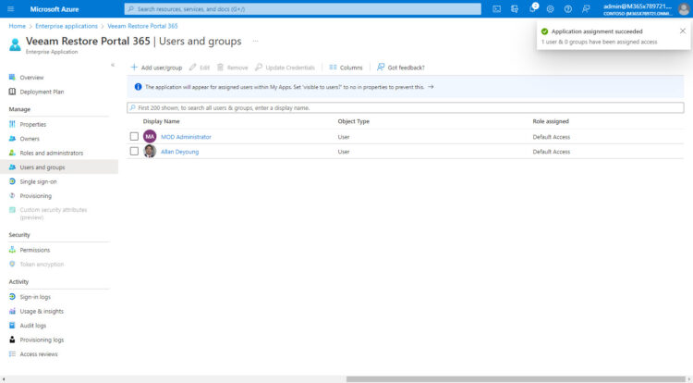The height and width of the screenshot is (383, 693).
Task: Click the info banner arrow link
Action: click(x=431, y=87)
